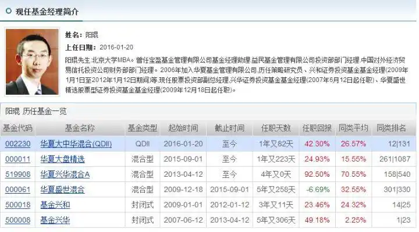Image resolution: width=419 pixels, height=232 pixels.
Task: Click the end date 2013-04-12 for 基金兴华
Action: pyautogui.click(x=229, y=220)
